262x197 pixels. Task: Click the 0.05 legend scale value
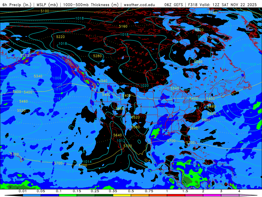(x=41, y=191)
